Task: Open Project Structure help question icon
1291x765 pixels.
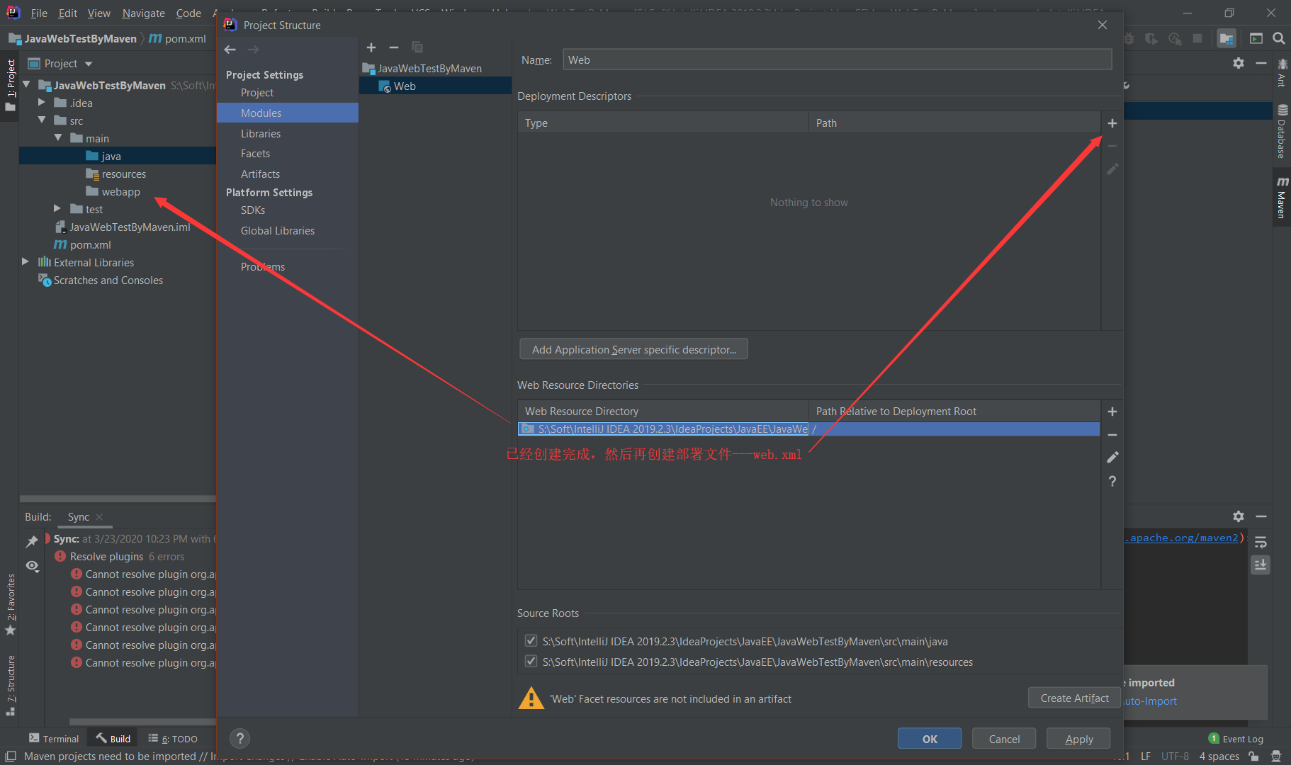Action: tap(240, 739)
